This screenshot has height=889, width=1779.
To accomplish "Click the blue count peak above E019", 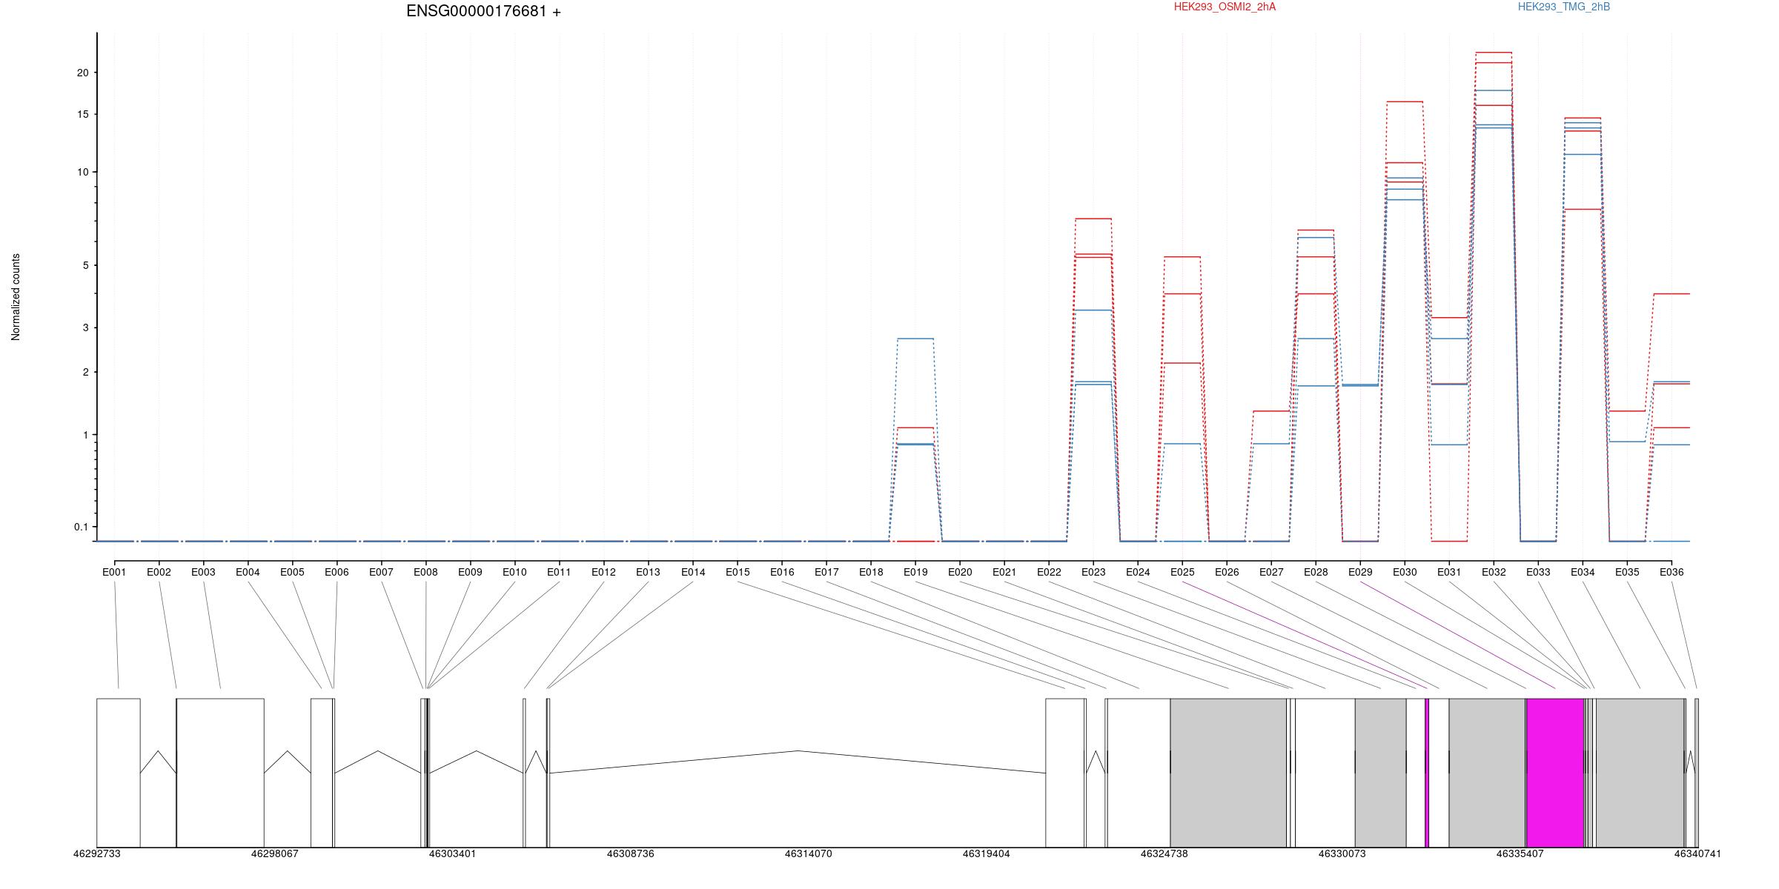I will 915,339.
